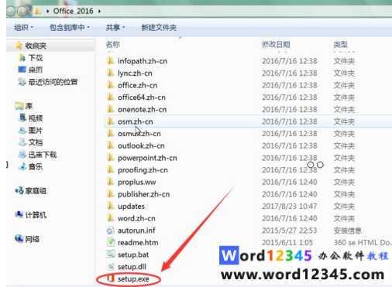The height and width of the screenshot is (287, 392).
Task: Select 网络 in the navigation pane
Action: pos(33,239)
